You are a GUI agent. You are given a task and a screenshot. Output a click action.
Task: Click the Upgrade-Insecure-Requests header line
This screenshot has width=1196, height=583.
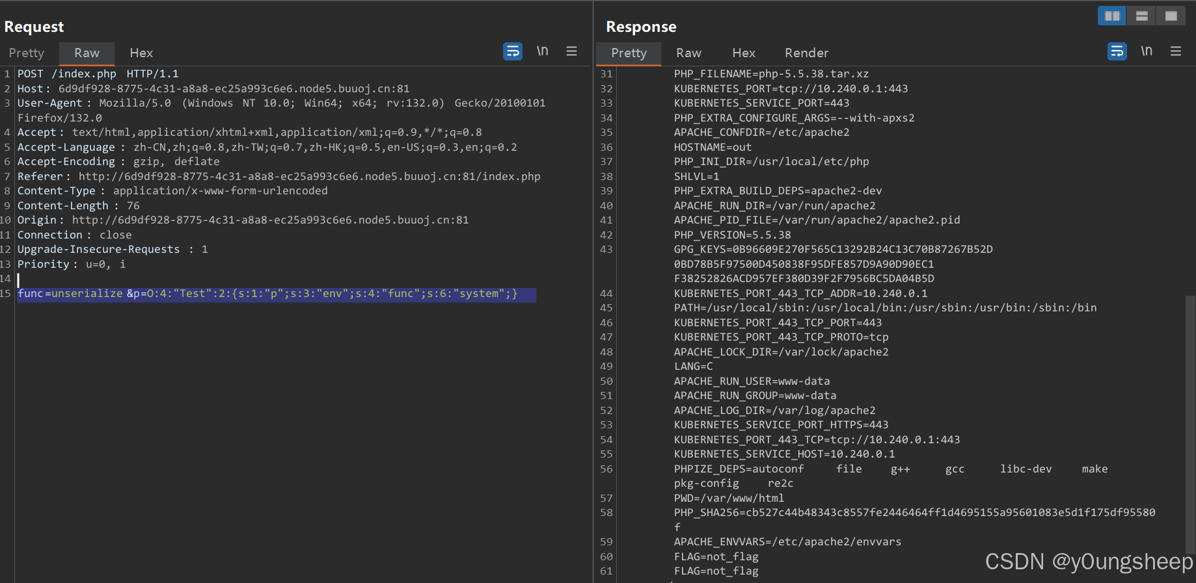coord(113,250)
